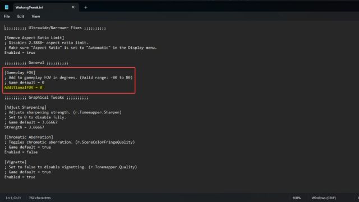
Task: Select the WukongTweak.ini tab
Action: [29, 7]
